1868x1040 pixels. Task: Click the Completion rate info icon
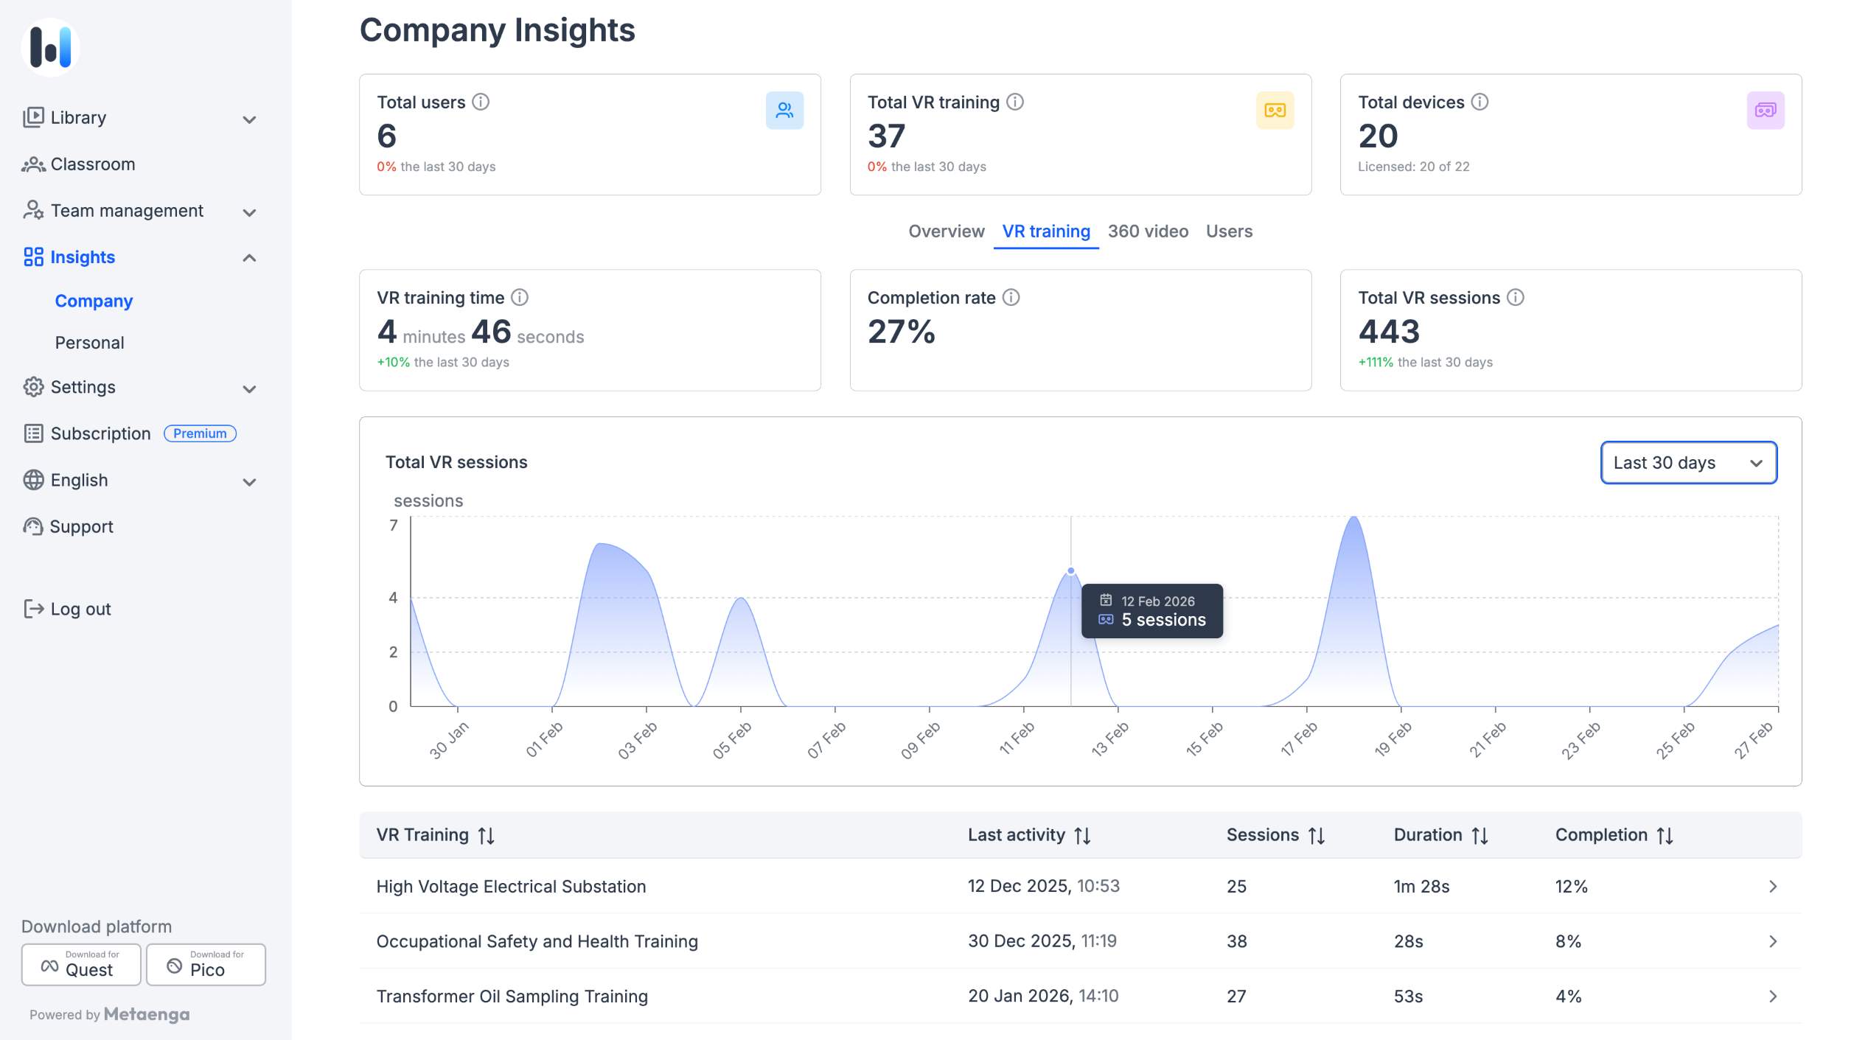click(1011, 297)
